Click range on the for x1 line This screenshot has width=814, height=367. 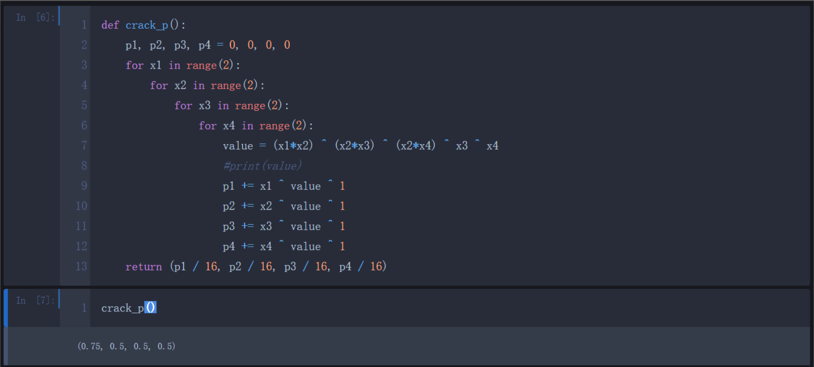point(201,65)
